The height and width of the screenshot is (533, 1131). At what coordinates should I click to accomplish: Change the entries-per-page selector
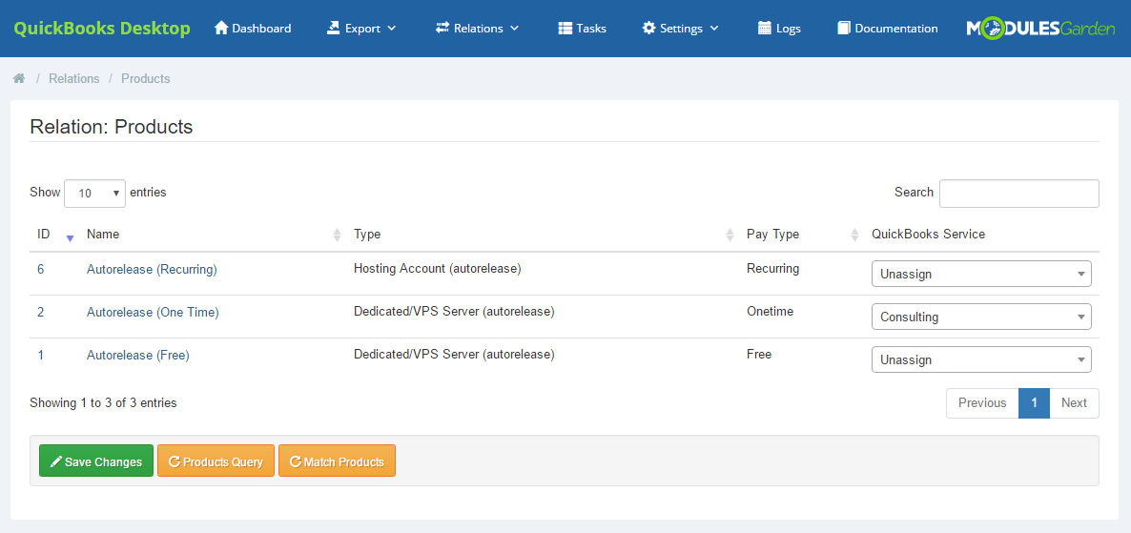(x=94, y=193)
